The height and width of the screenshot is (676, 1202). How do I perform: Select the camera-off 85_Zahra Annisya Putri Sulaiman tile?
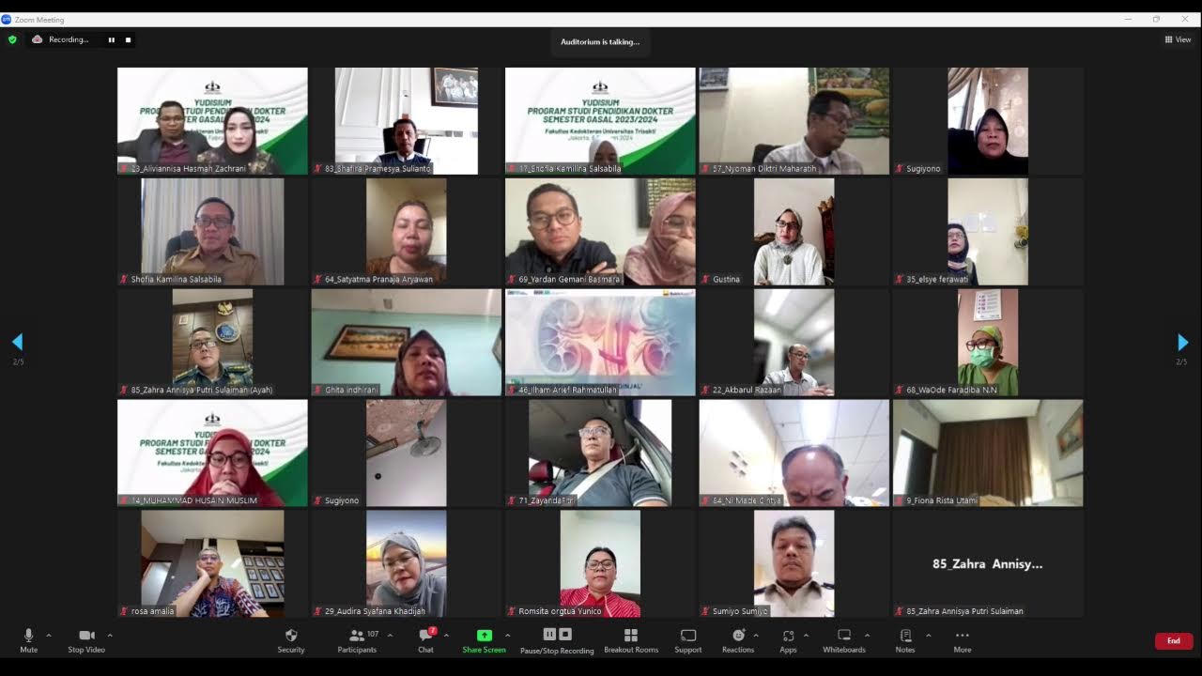coord(988,564)
